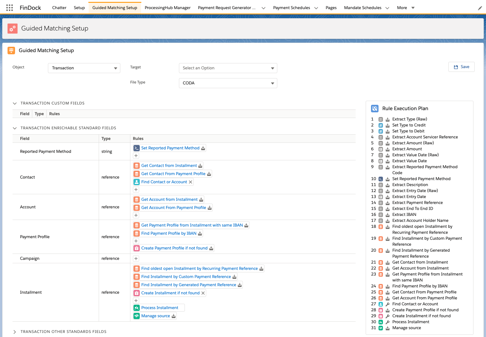Remove the Find Contact or Account rule

coord(191,182)
